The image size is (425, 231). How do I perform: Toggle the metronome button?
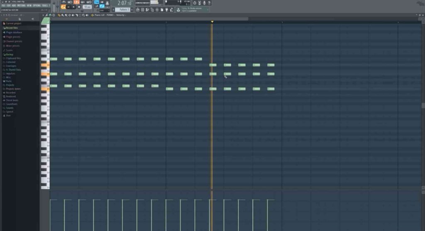point(64,2)
